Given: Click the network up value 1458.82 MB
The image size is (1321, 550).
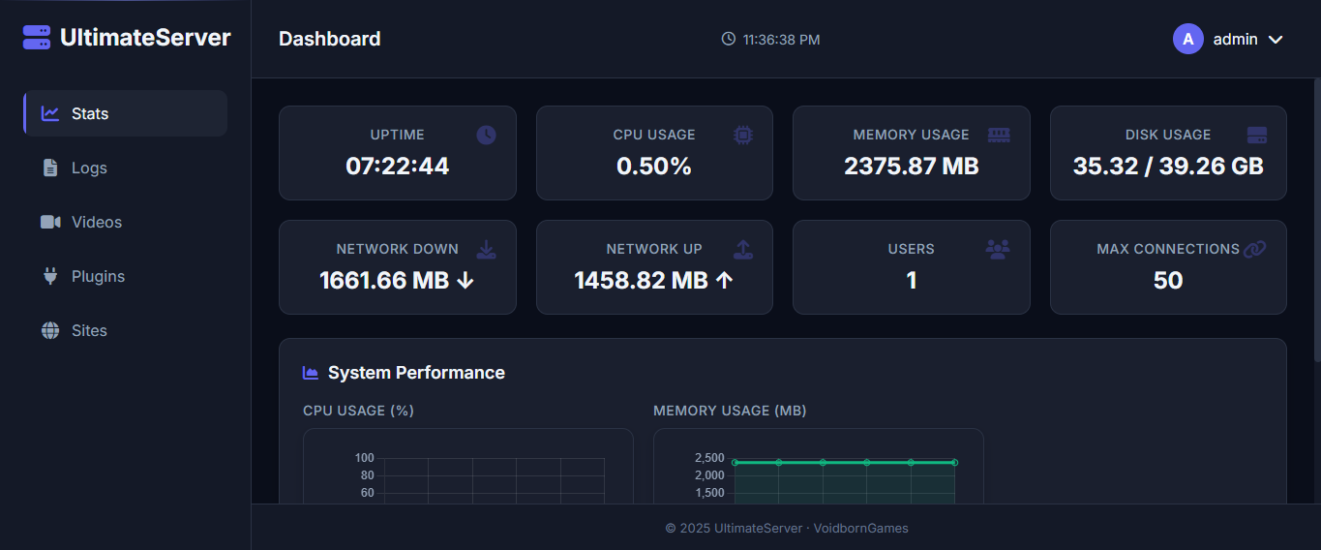Looking at the screenshot, I should [x=642, y=281].
